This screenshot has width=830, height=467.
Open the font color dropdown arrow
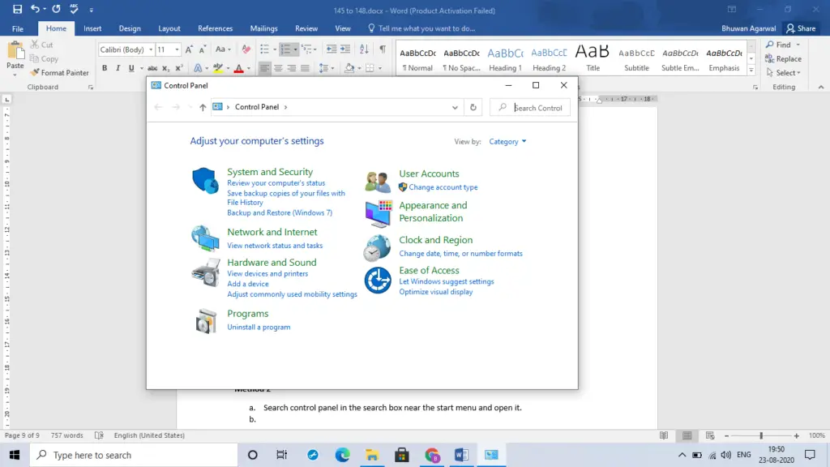point(248,68)
